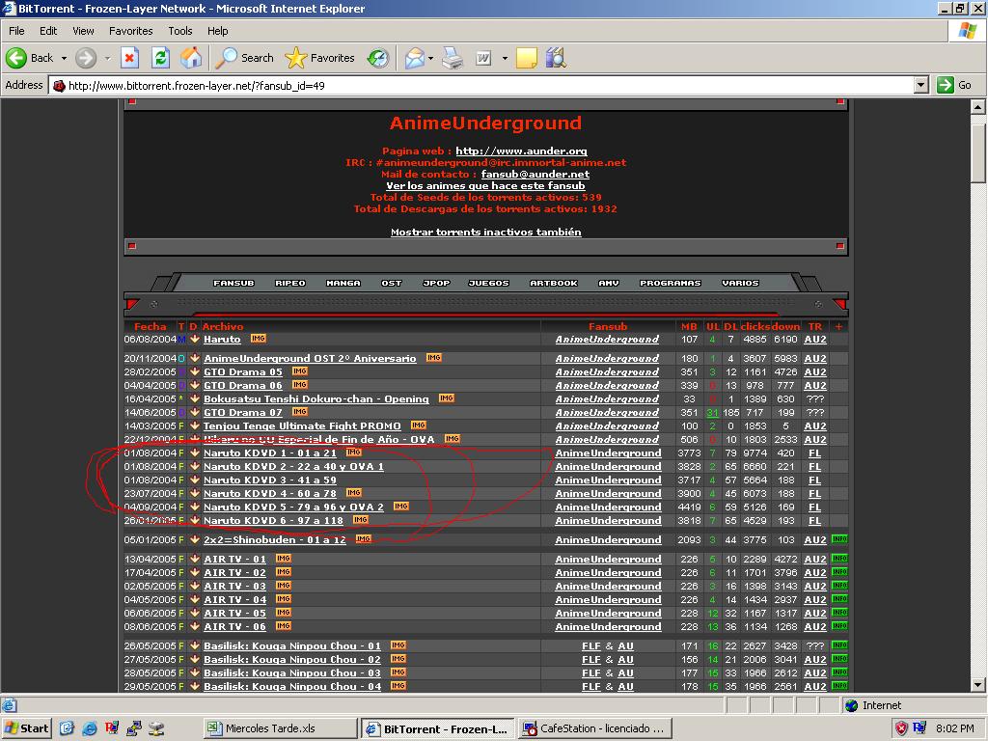The height and width of the screenshot is (741, 988).
Task: Open the Edit menu
Action: click(48, 31)
